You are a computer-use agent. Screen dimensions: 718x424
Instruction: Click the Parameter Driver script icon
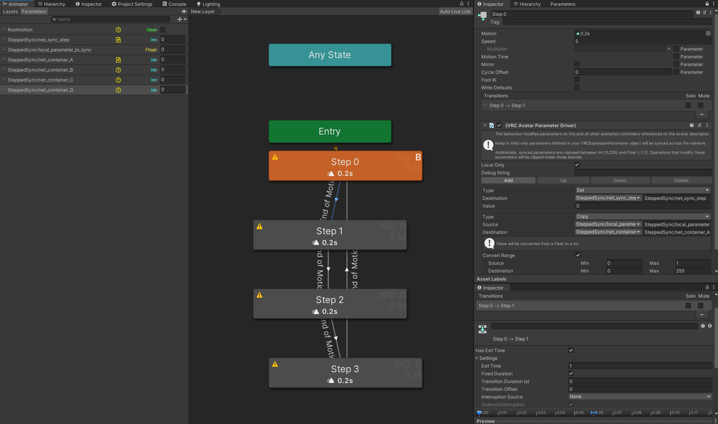pyautogui.click(x=491, y=125)
